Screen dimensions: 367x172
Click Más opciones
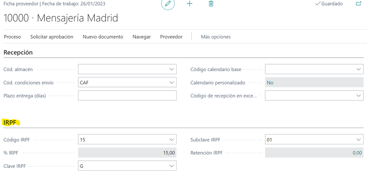click(216, 37)
